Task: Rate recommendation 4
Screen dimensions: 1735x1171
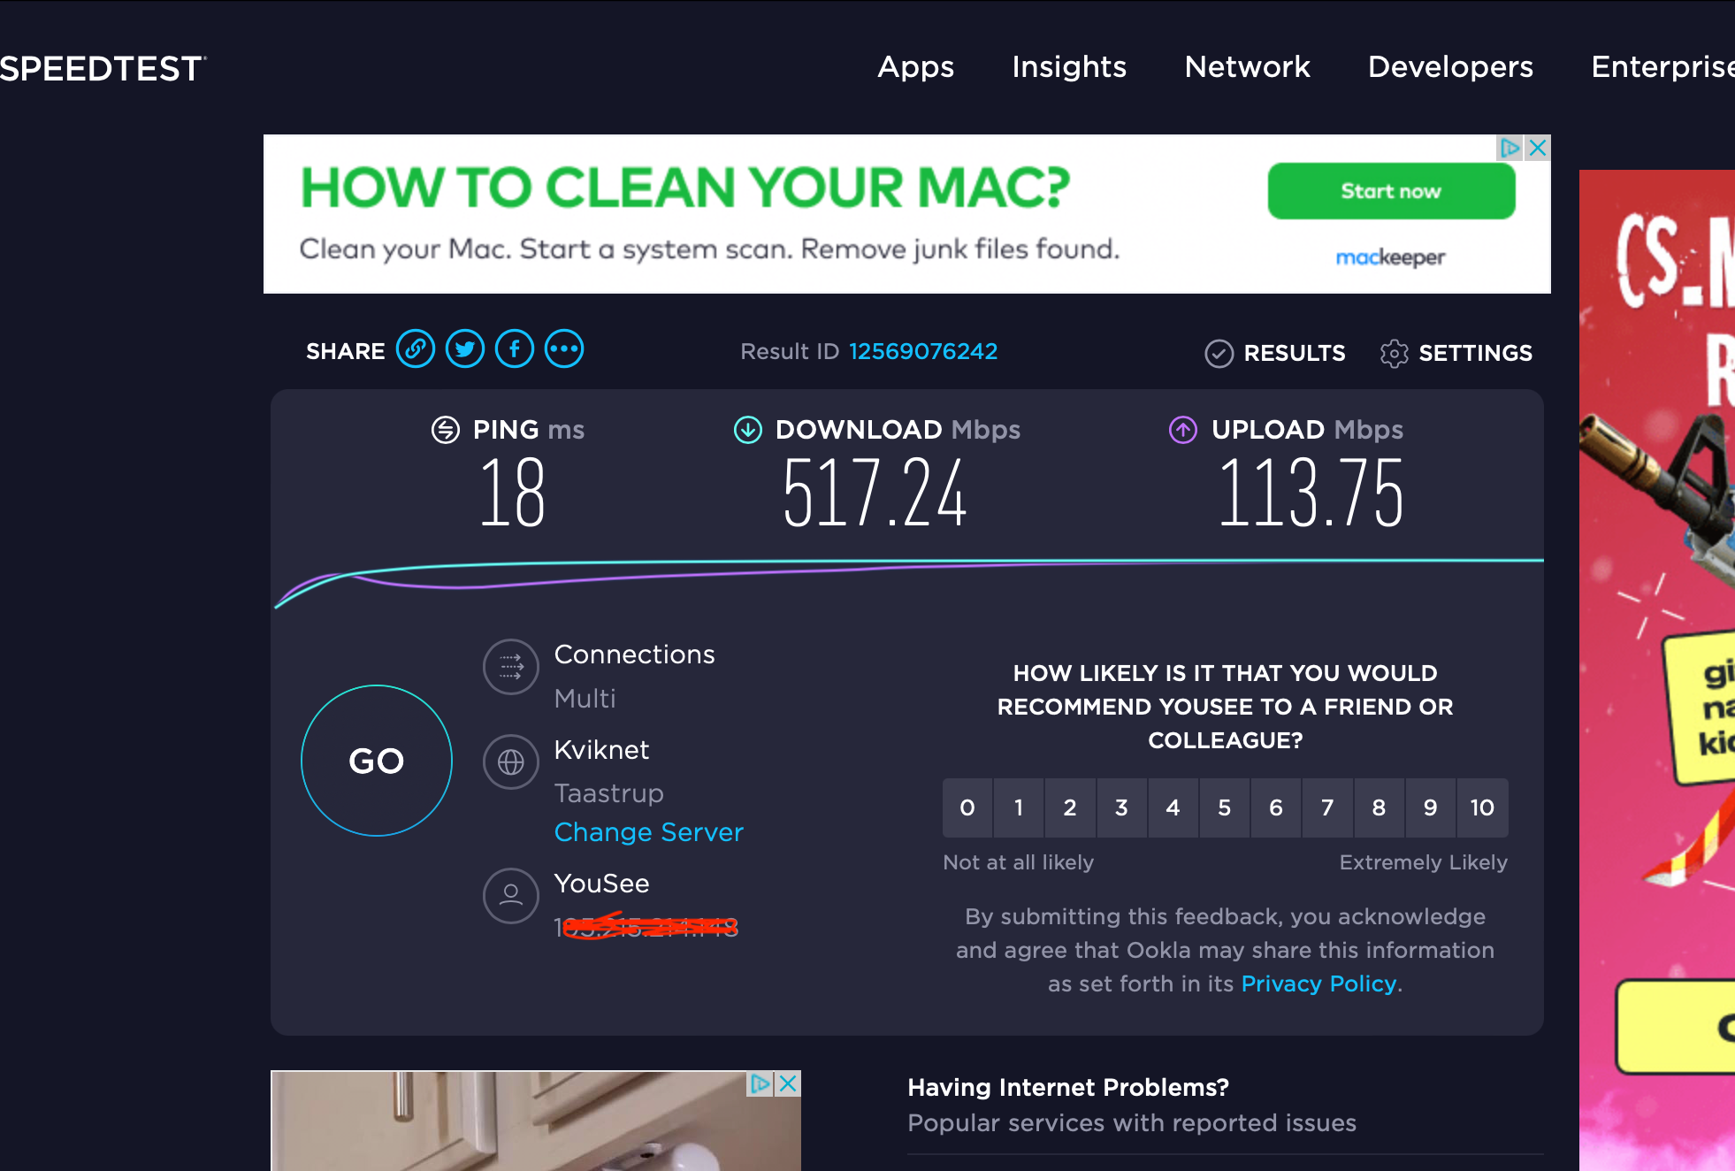Action: point(1173,807)
